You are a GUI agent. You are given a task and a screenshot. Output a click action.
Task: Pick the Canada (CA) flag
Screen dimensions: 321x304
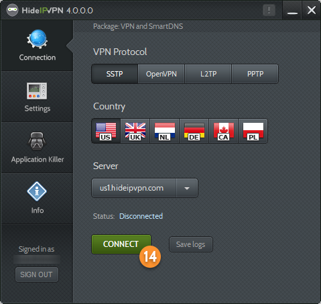point(224,131)
